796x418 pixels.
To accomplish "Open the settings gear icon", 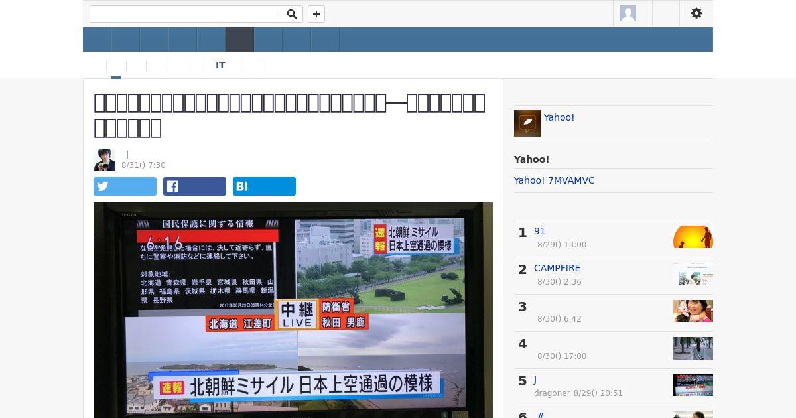I will click(696, 13).
